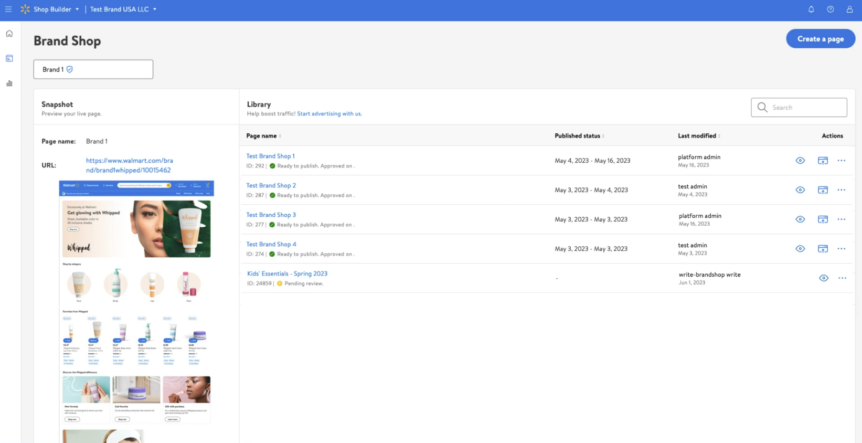Screen dimensions: 862x443
Task: Preview Test Brand Shop 4 with eye icon
Action: pos(800,249)
